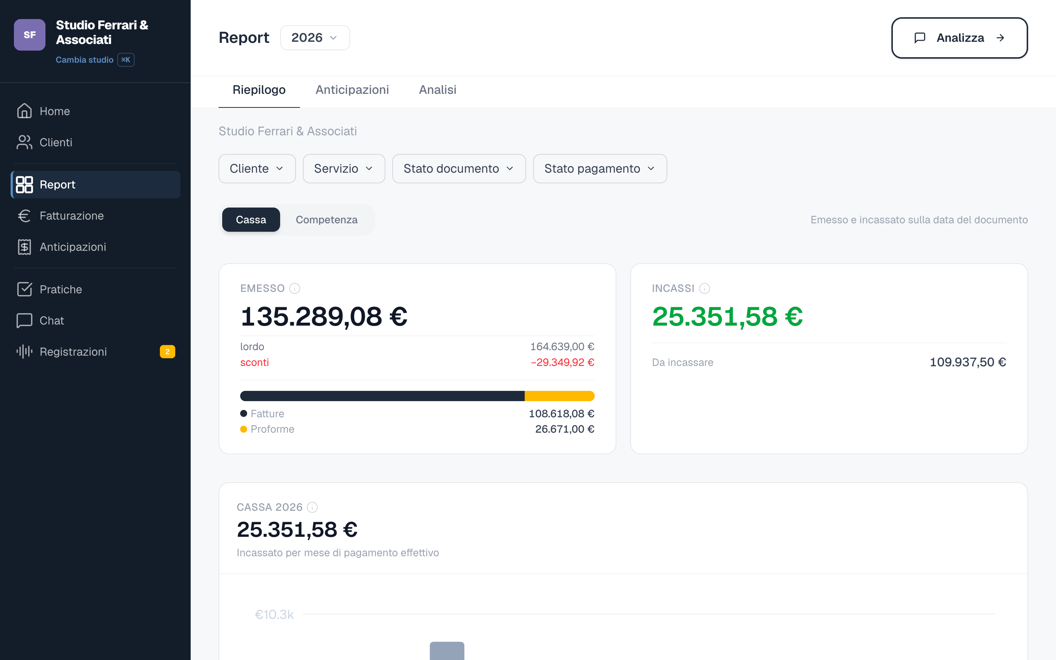Click the sconti amount −29.349,92 €
This screenshot has width=1056, height=660.
[562, 362]
